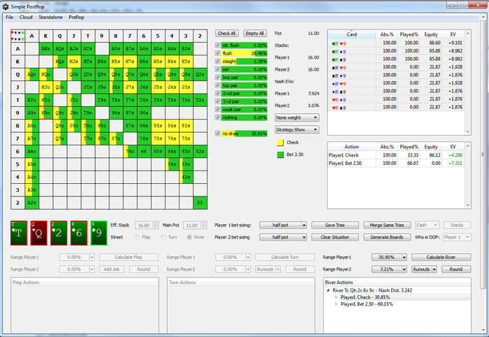Select the KJo hand cell
The image size is (489, 337).
click(46, 87)
